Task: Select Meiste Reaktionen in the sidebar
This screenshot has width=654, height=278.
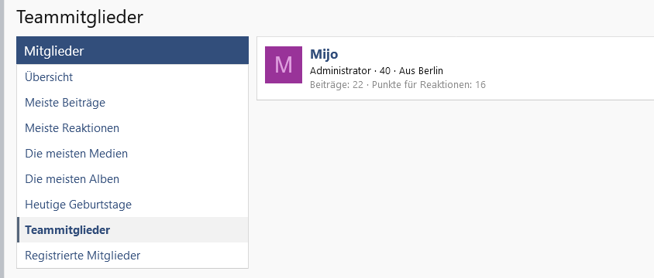Action: (x=72, y=128)
